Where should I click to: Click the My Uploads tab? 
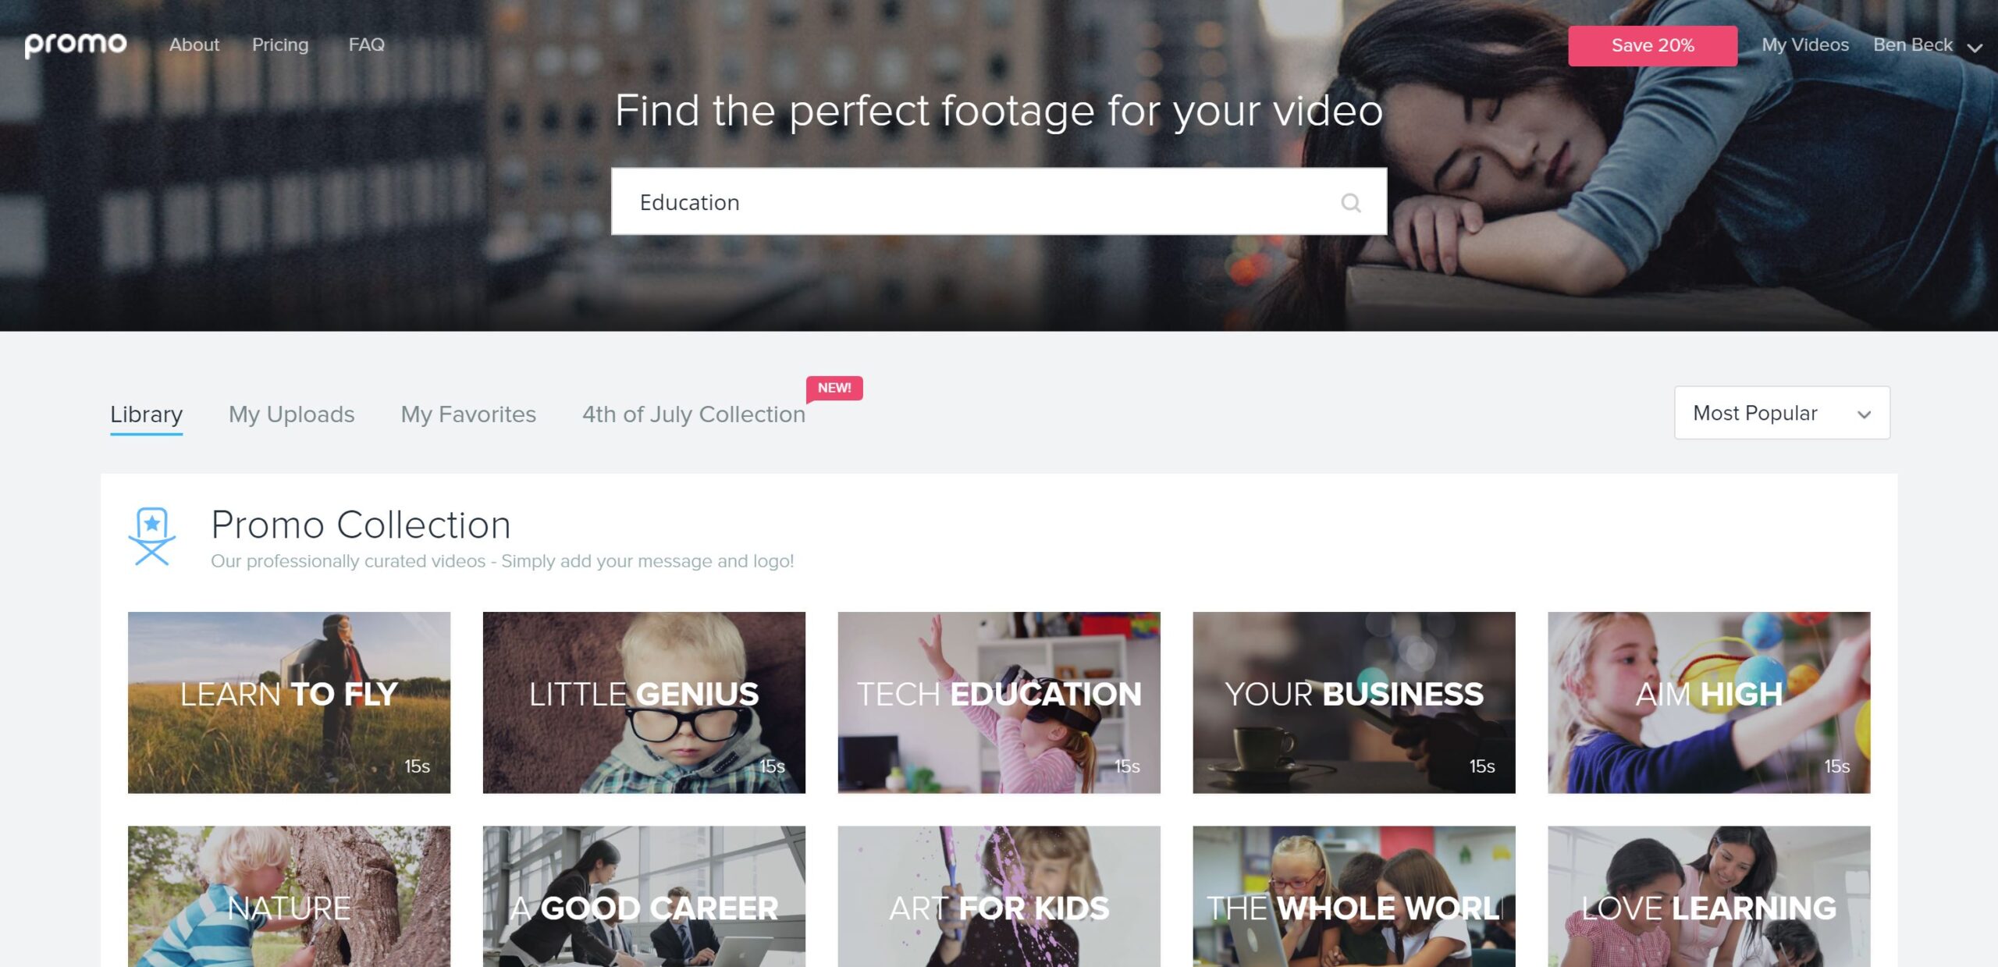coord(290,413)
